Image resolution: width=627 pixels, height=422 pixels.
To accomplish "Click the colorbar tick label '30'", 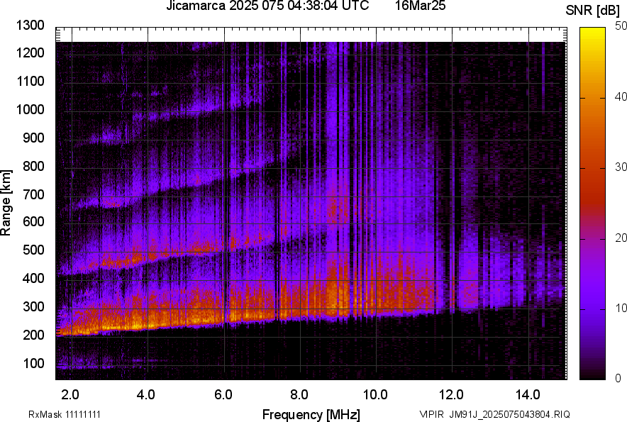I will (621, 167).
